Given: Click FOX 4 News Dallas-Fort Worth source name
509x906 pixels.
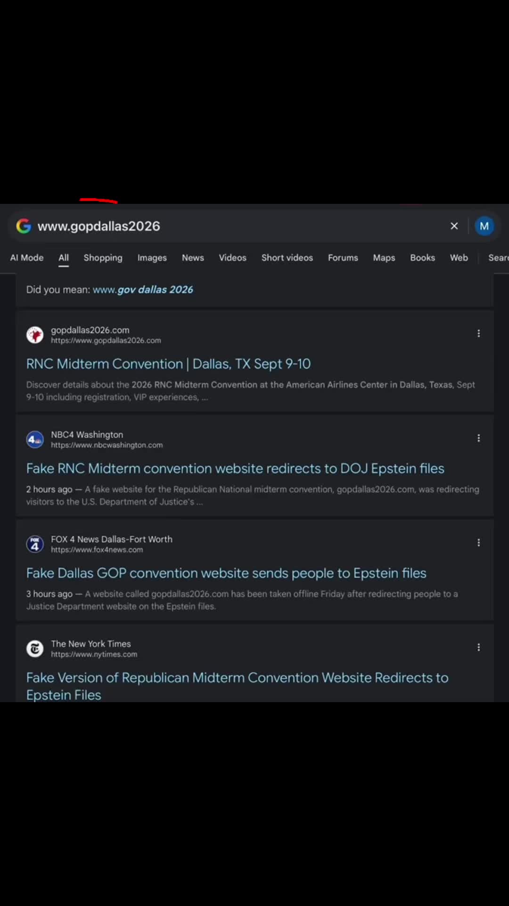Looking at the screenshot, I should 112,539.
